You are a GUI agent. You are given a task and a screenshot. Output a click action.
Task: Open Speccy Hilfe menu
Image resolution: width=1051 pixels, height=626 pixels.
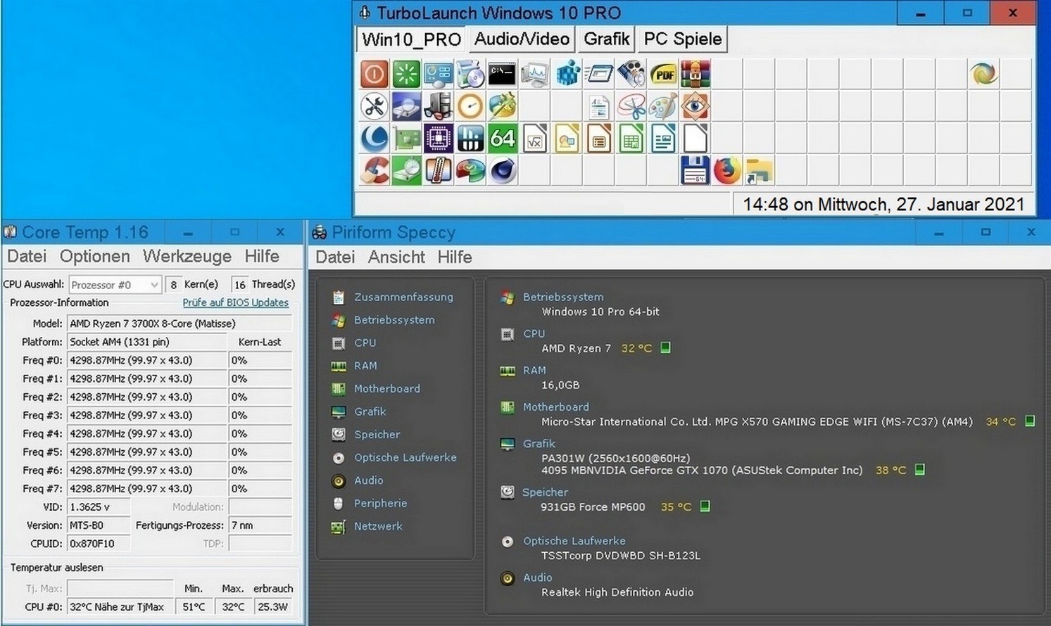click(455, 257)
